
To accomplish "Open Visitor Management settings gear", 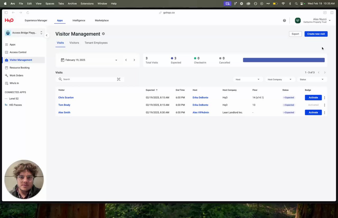I will click(103, 34).
